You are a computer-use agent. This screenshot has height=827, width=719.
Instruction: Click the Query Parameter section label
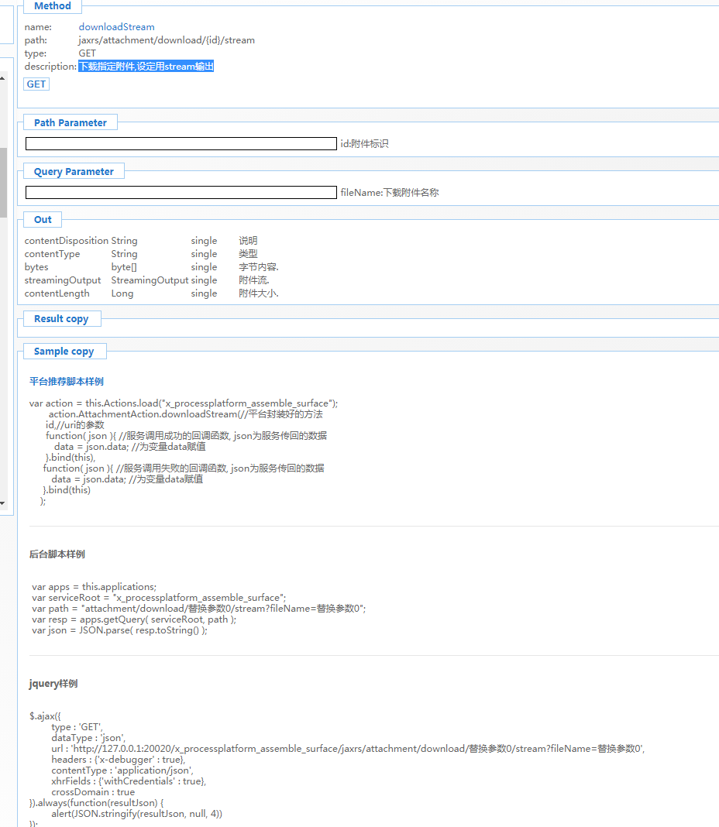(x=74, y=172)
